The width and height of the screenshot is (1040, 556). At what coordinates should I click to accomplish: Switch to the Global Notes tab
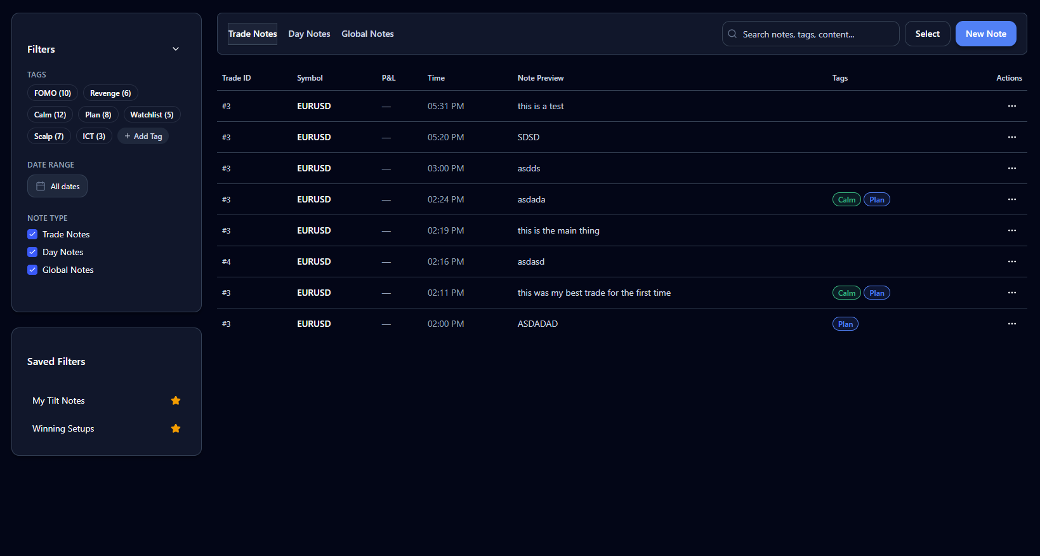(367, 34)
